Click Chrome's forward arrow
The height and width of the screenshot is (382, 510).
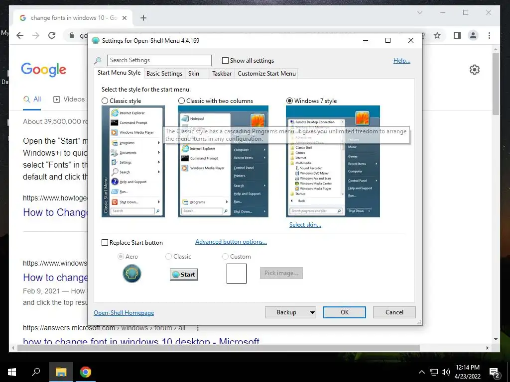pyautogui.click(x=36, y=35)
